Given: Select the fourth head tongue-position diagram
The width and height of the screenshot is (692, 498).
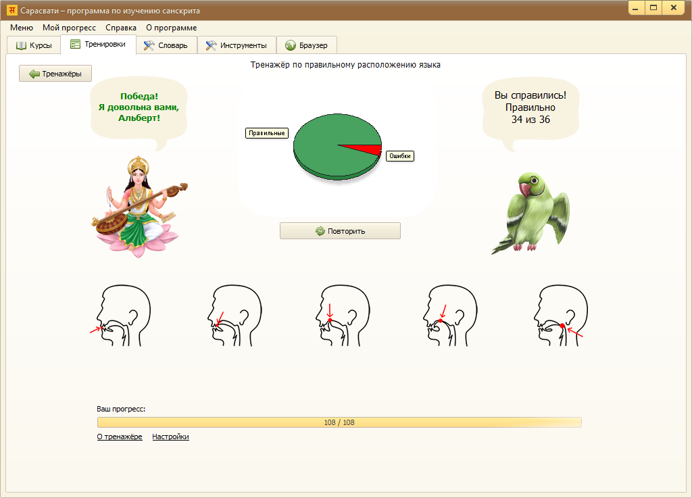Looking at the screenshot, I should click(451, 315).
